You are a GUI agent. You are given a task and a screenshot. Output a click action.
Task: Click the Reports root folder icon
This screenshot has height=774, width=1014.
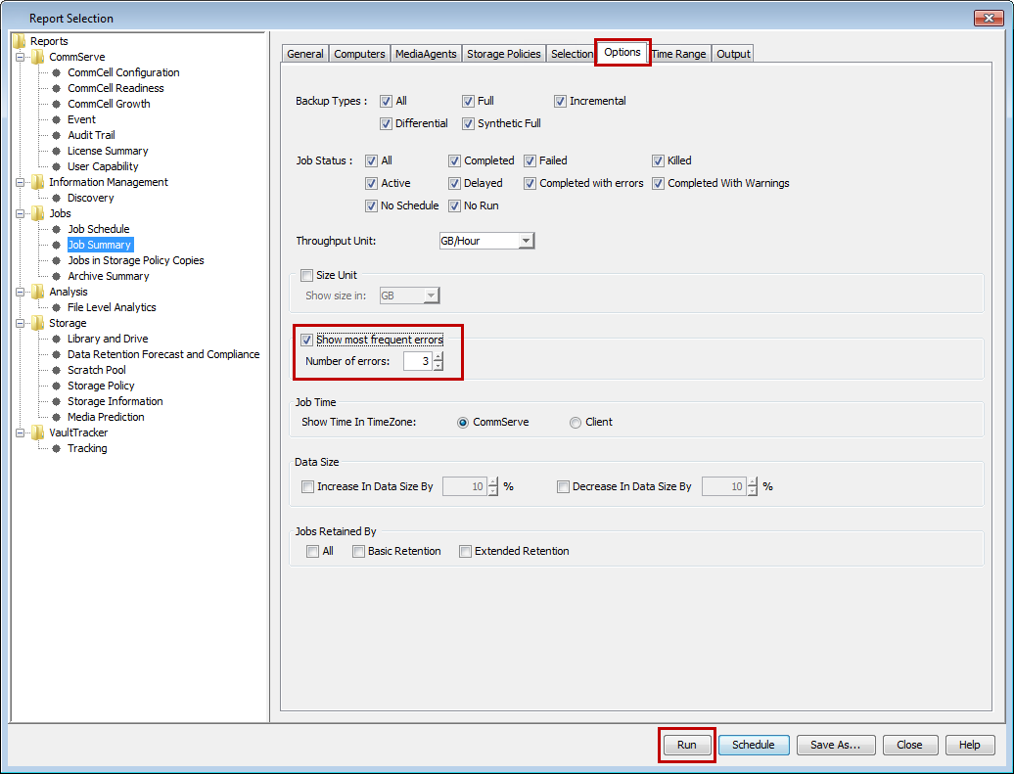pyautogui.click(x=20, y=41)
